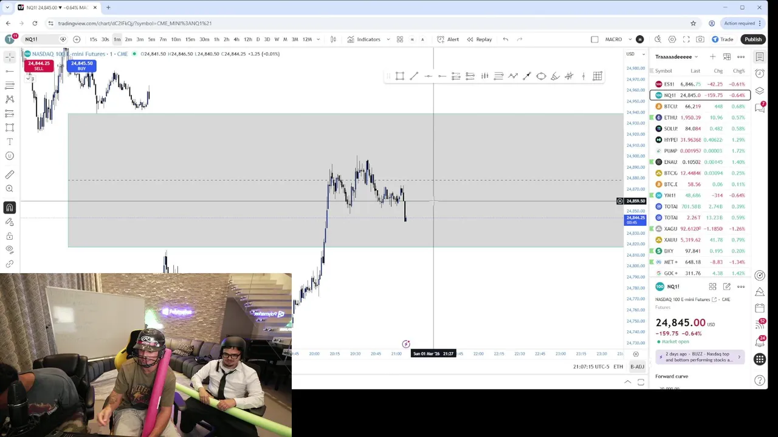Undo the last chart action

506,39
